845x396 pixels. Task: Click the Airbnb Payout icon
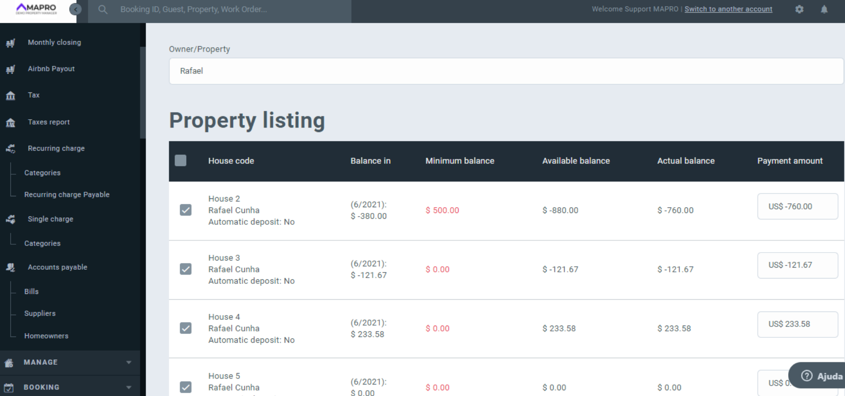pos(11,69)
